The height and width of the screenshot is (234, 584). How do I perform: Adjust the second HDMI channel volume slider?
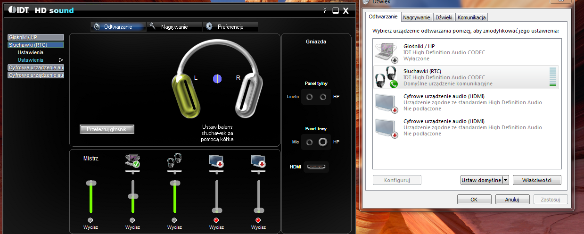pyautogui.click(x=258, y=210)
